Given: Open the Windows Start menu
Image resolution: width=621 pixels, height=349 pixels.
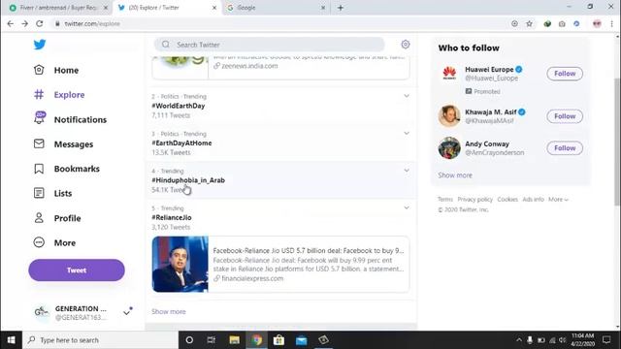Looking at the screenshot, I should (x=11, y=340).
